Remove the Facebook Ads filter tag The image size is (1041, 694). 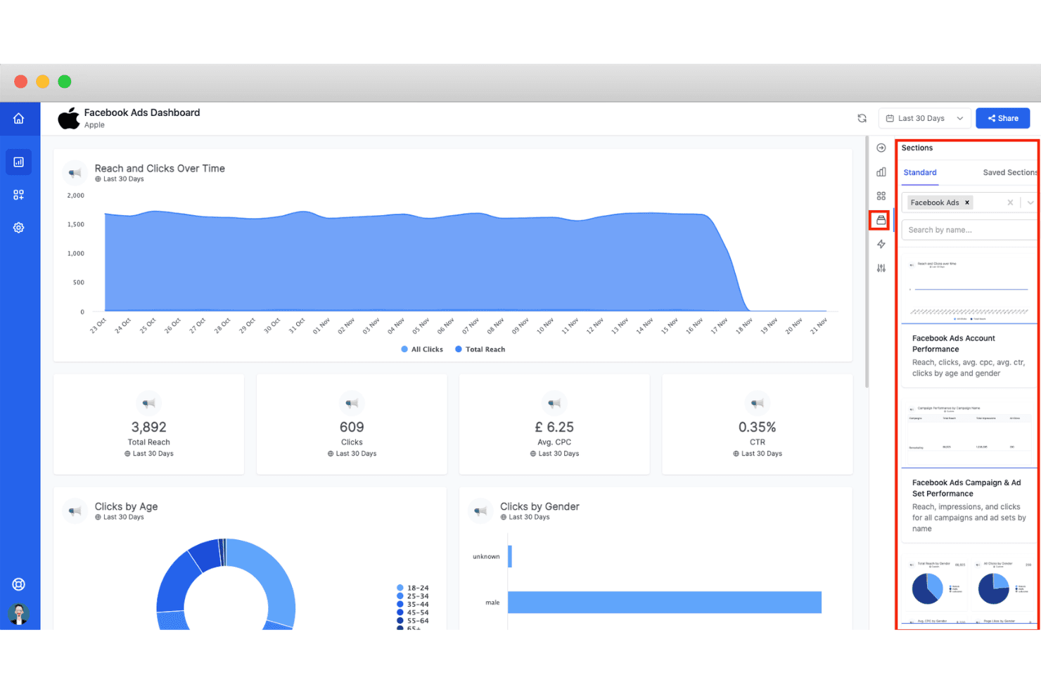pyautogui.click(x=967, y=203)
